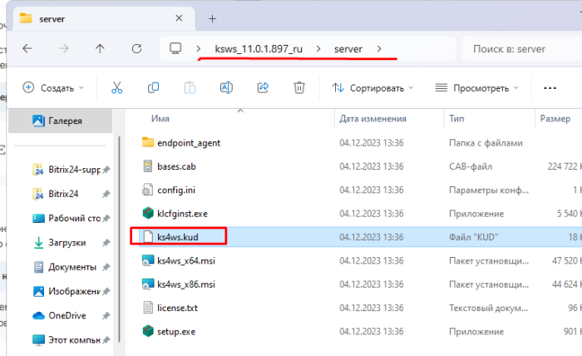
Task: Expand chevron before ksws_11.0.1.897_ru in path
Action: tap(198, 48)
